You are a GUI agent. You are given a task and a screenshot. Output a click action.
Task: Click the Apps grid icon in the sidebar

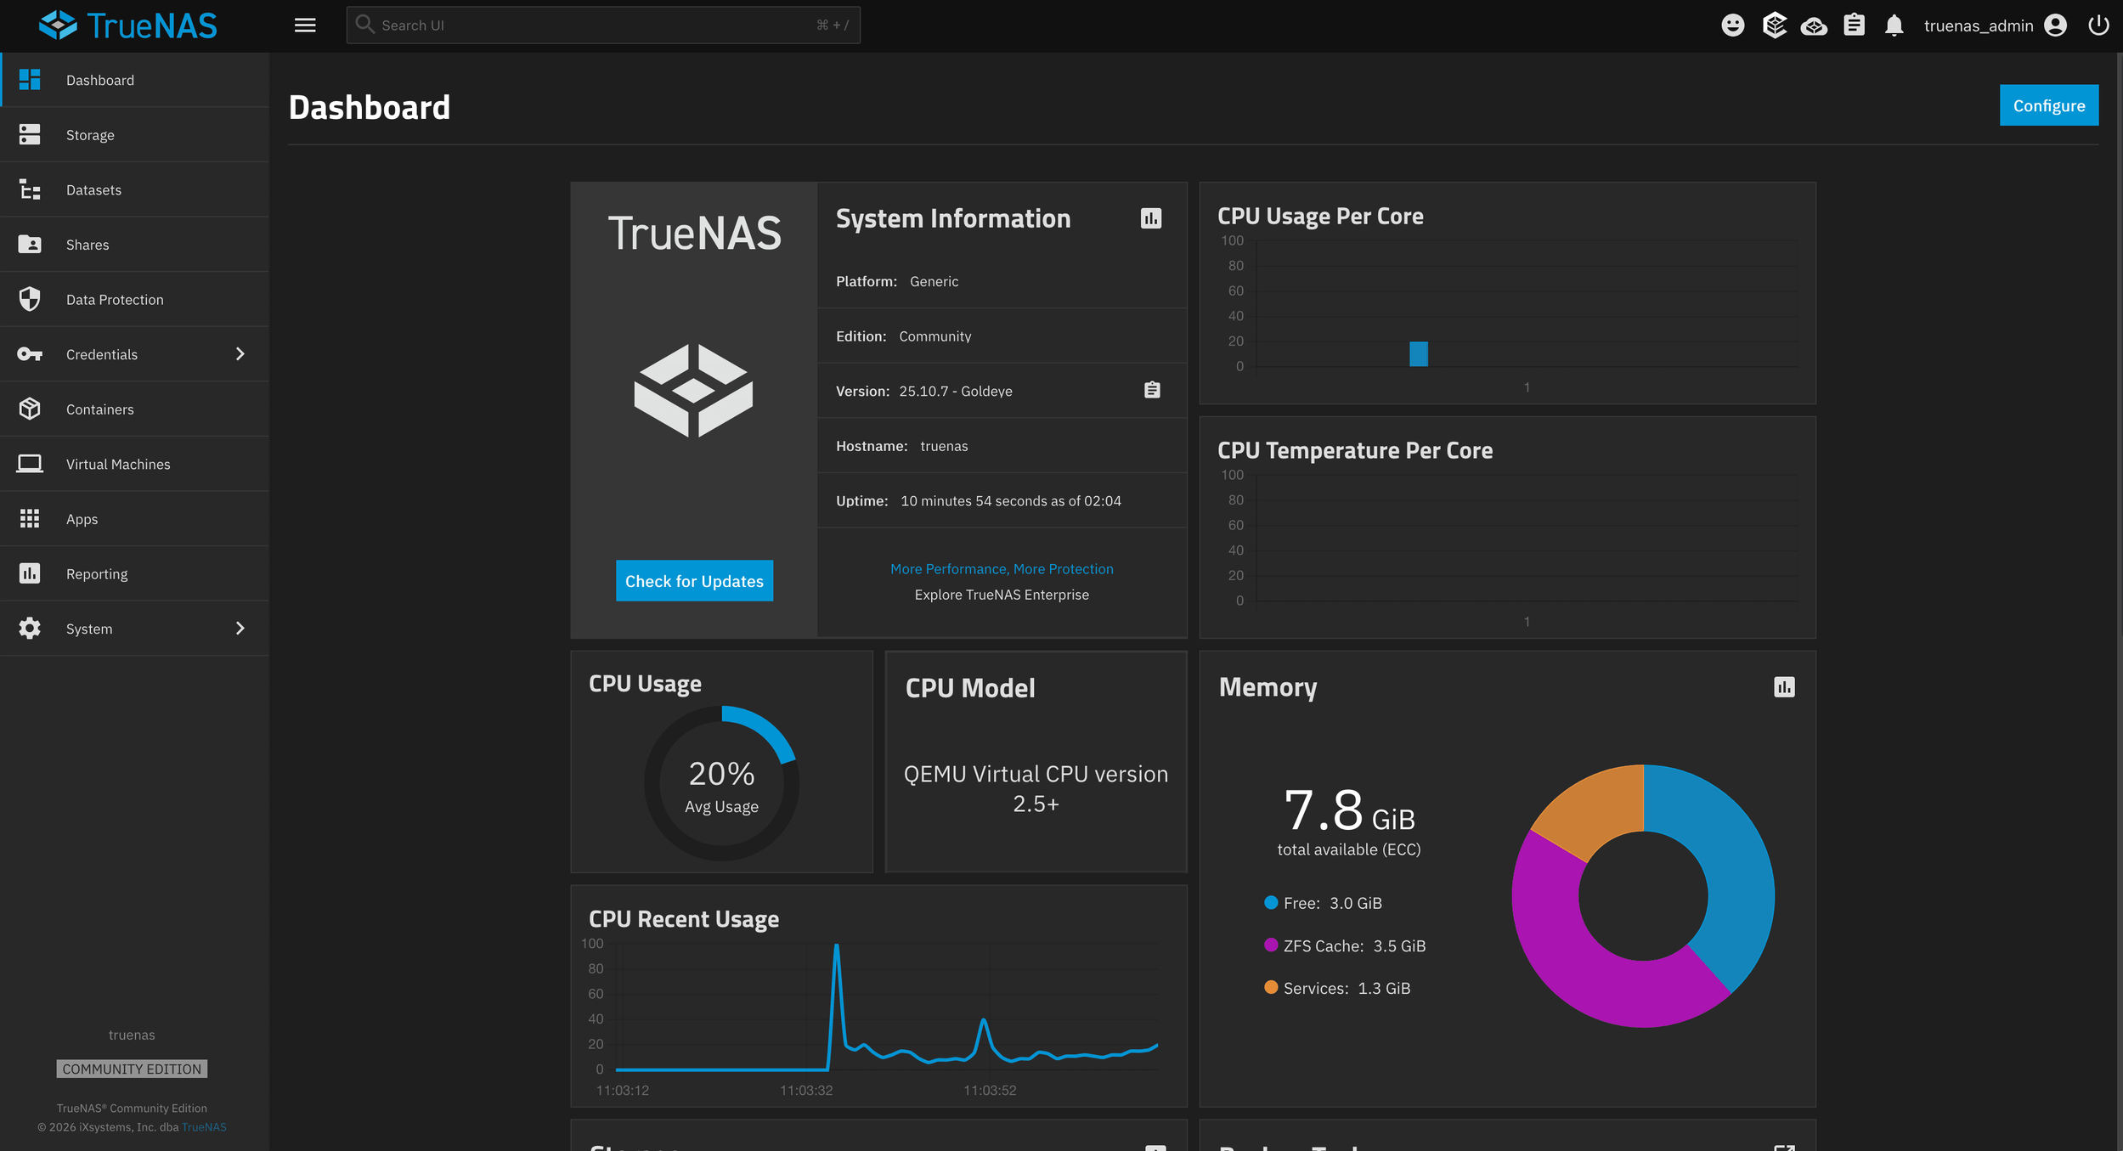tap(30, 518)
